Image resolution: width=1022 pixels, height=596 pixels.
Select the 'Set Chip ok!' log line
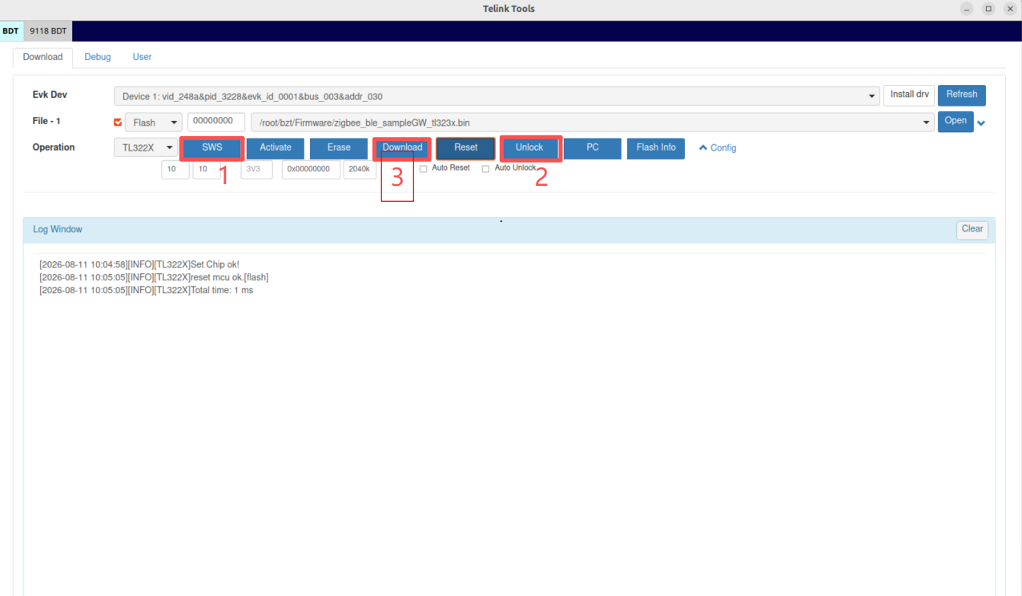139,264
